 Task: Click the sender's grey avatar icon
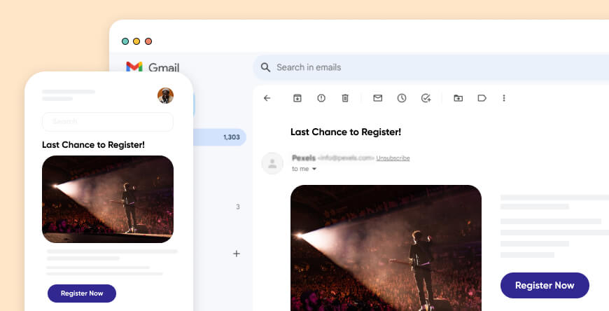click(x=272, y=163)
